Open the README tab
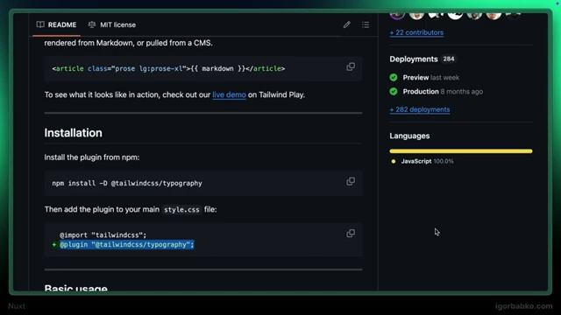561x315 pixels. coord(56,24)
